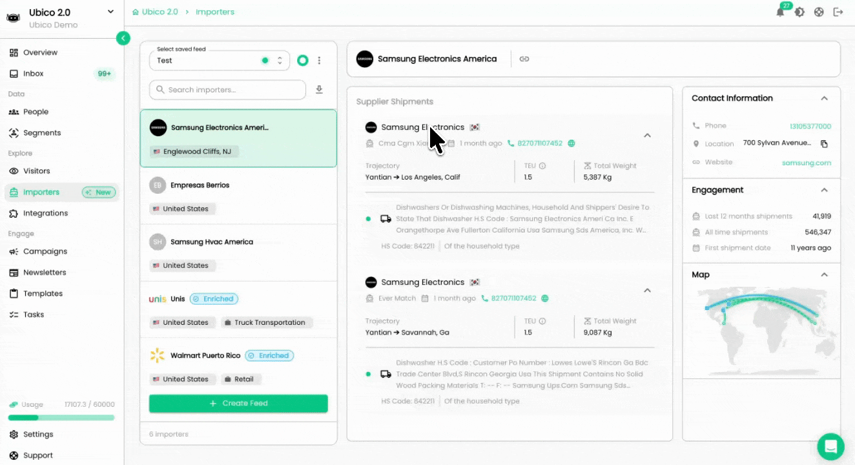Viewport: 855px width, 465px height.
Task: Open Integrations page
Action: pos(45,213)
